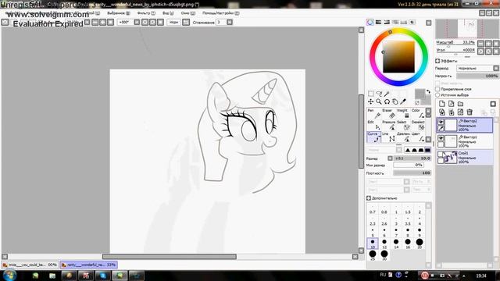Adjust the Непрозрачность opacity slider

tap(477, 76)
